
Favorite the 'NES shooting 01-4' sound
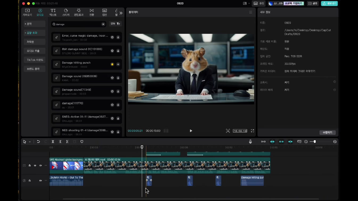(x=112, y=132)
